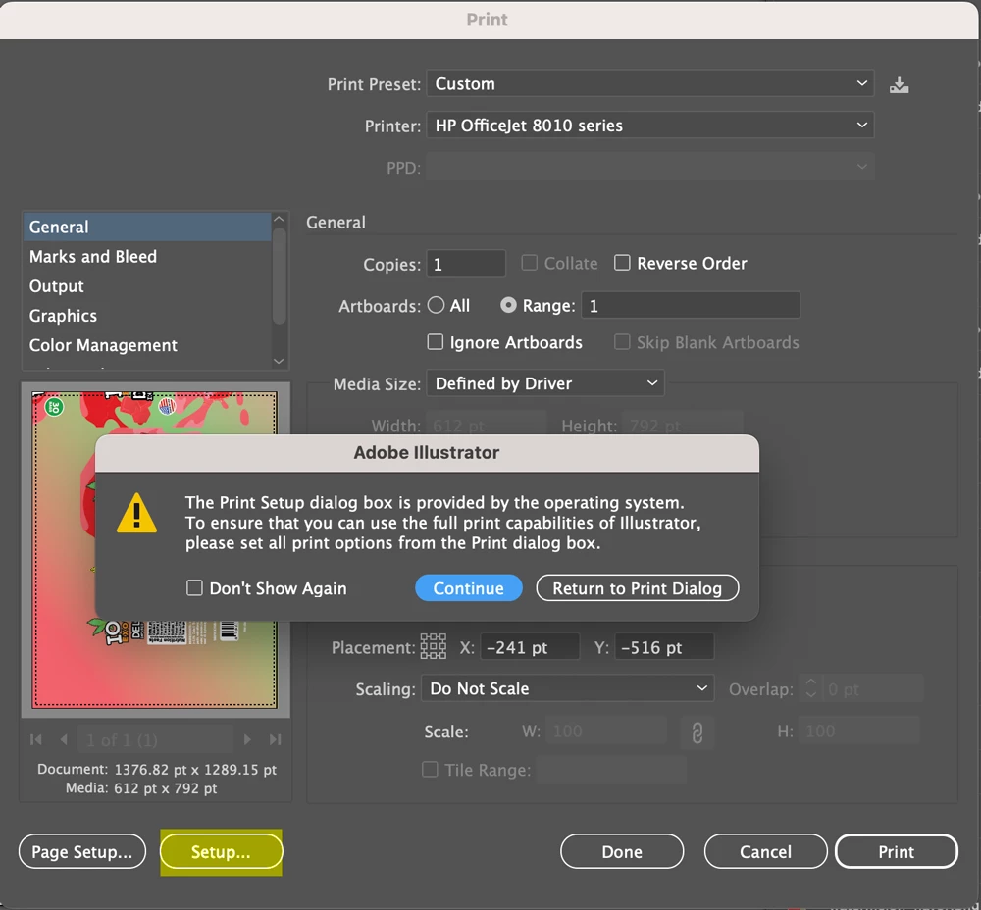Click the Cancel button
This screenshot has width=981, height=910.
coord(765,851)
